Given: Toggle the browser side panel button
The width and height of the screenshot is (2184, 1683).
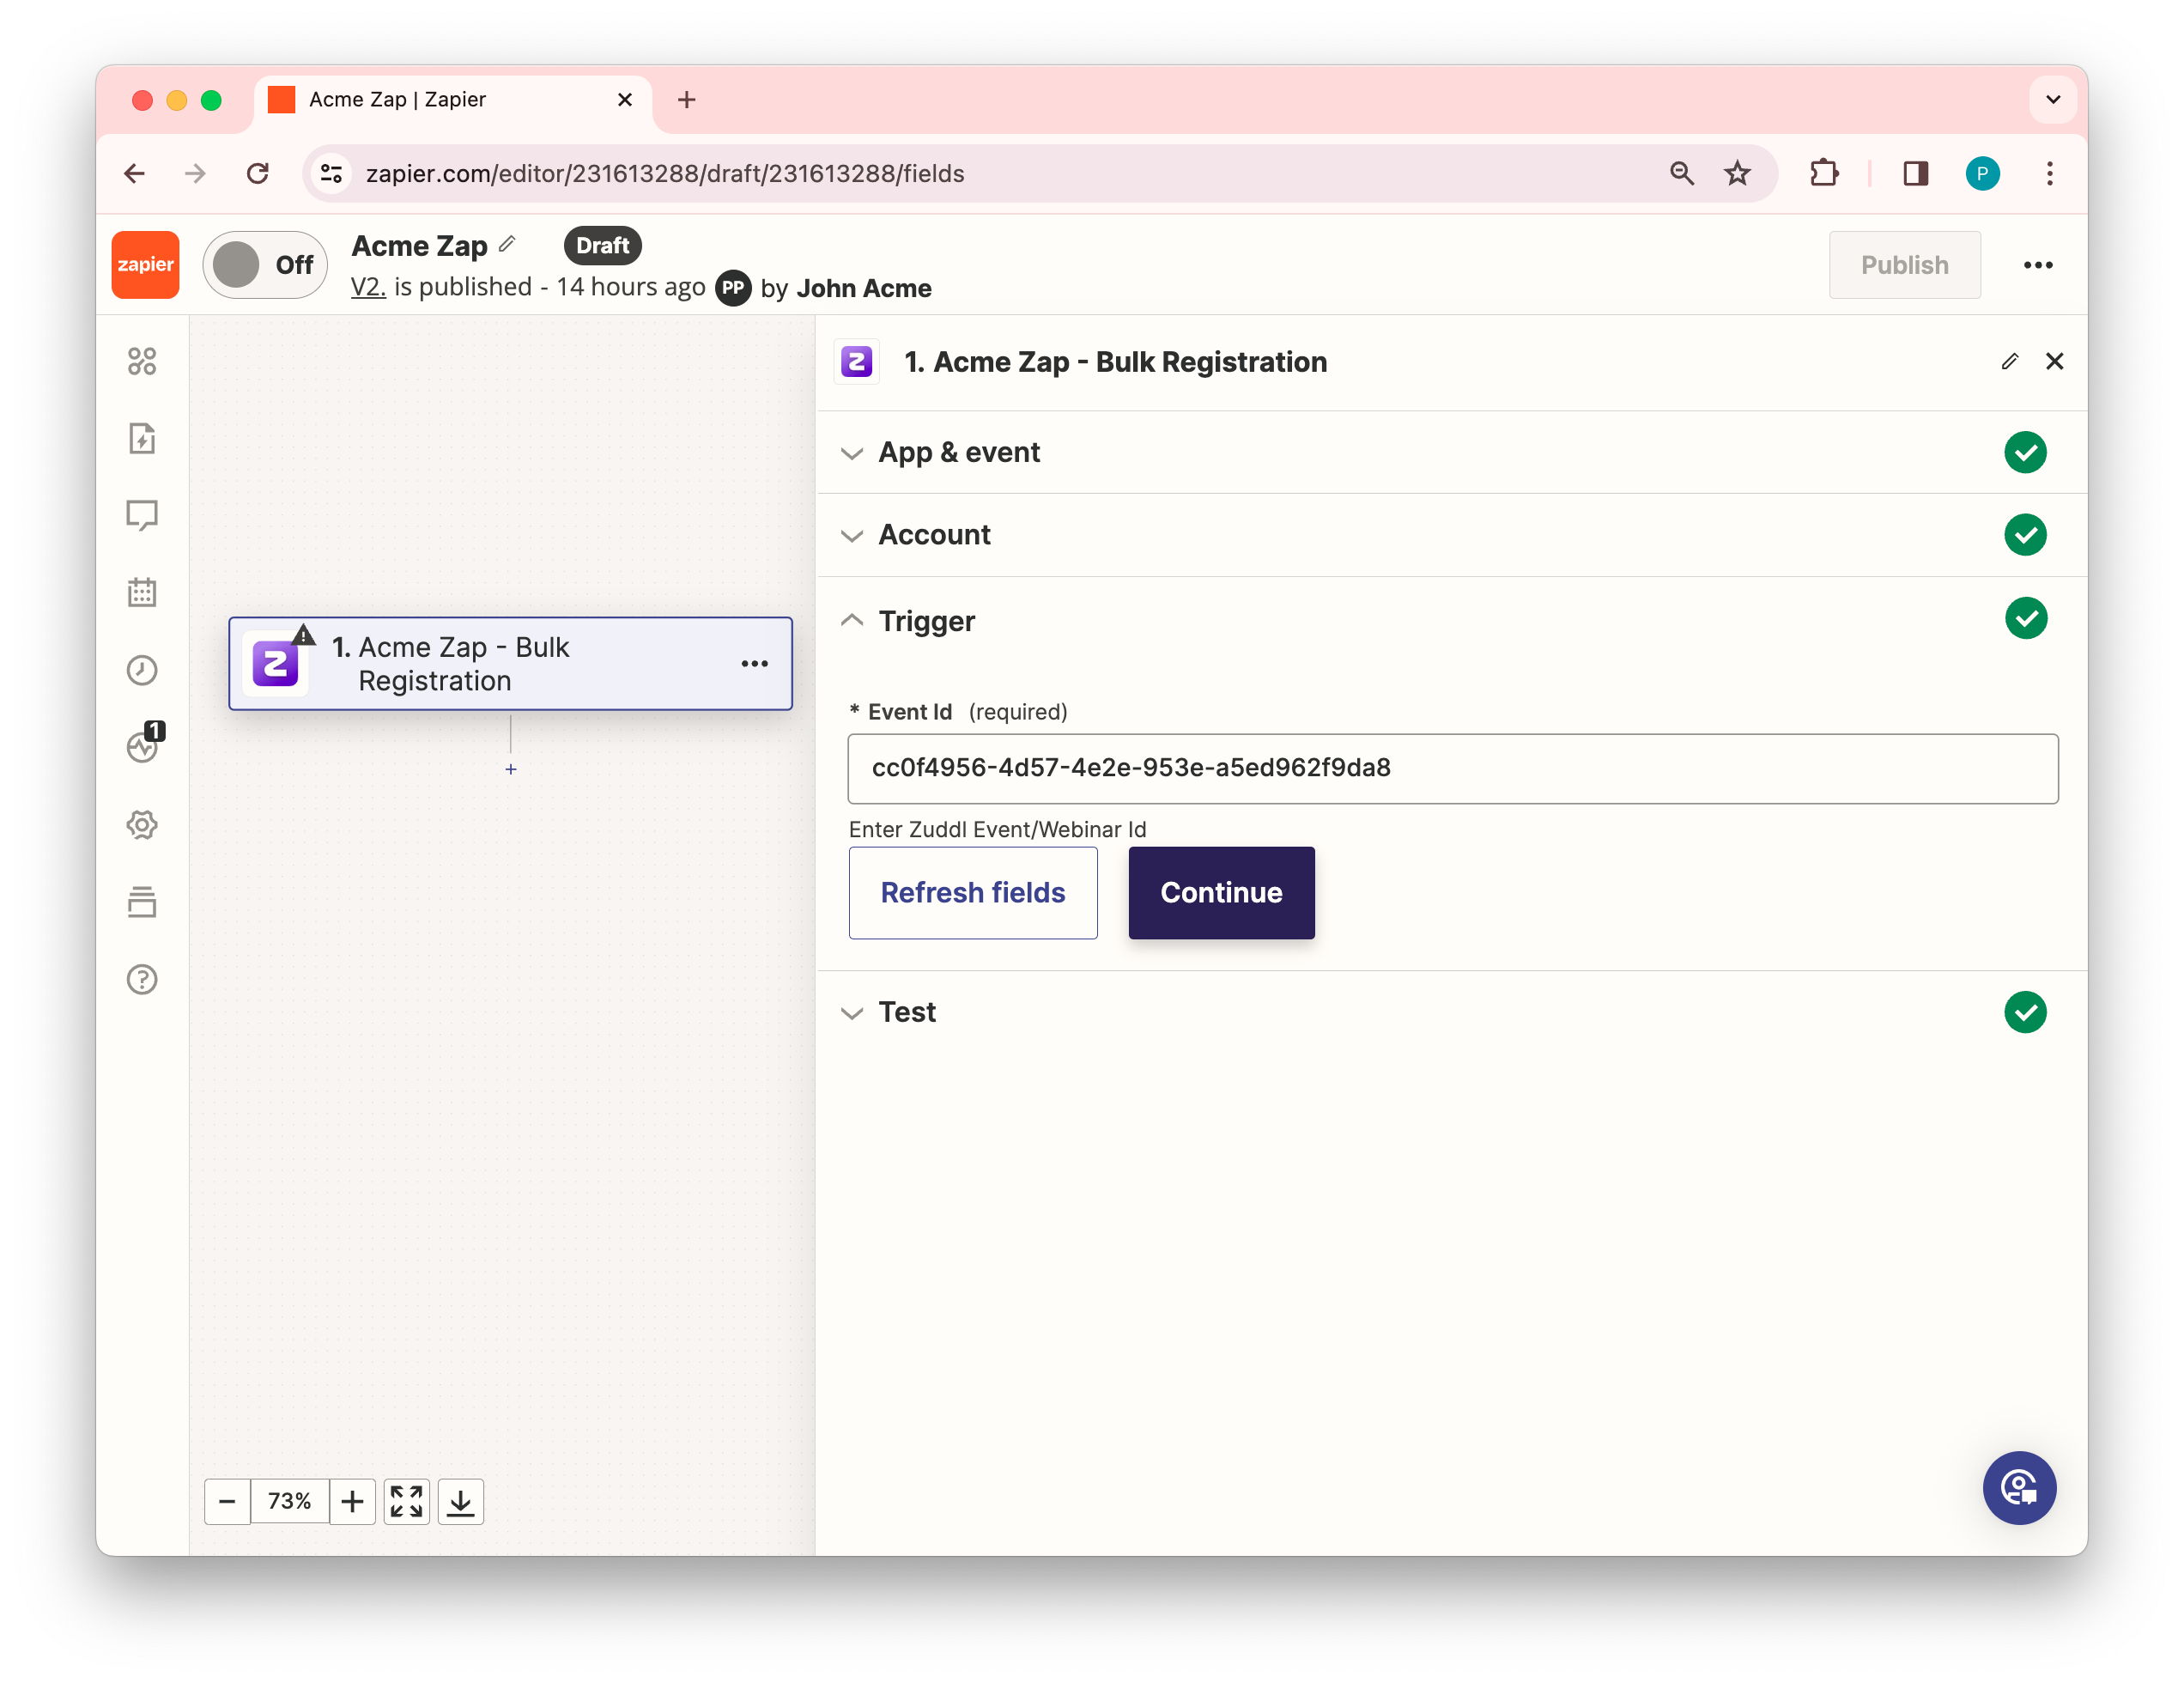Looking at the screenshot, I should point(1915,174).
